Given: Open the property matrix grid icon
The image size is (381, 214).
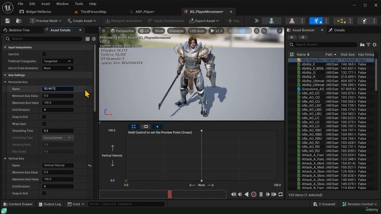Looking at the screenshot, I should click(88, 39).
